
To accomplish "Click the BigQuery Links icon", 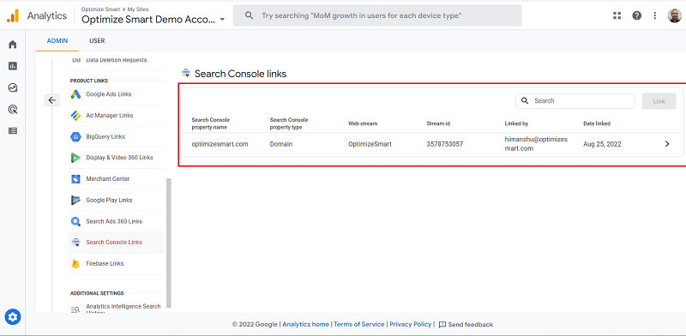I will tap(75, 137).
